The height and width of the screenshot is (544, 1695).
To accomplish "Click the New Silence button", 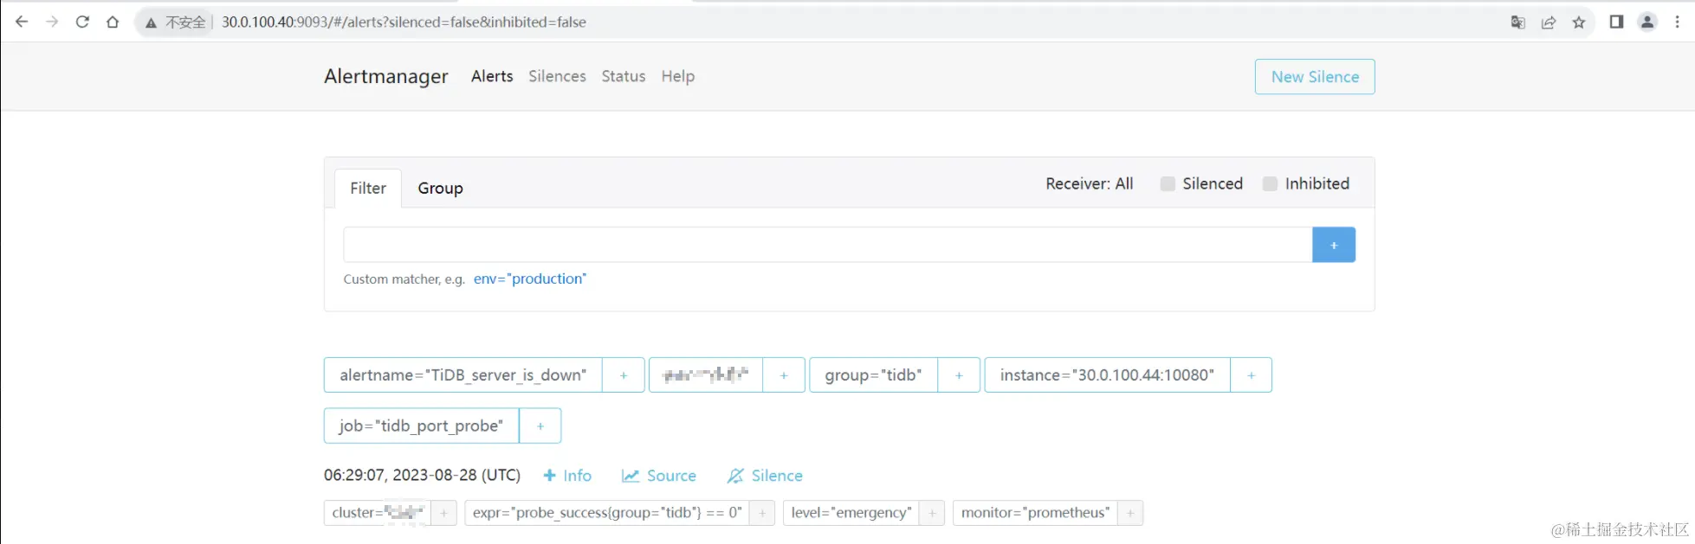I will tap(1315, 76).
